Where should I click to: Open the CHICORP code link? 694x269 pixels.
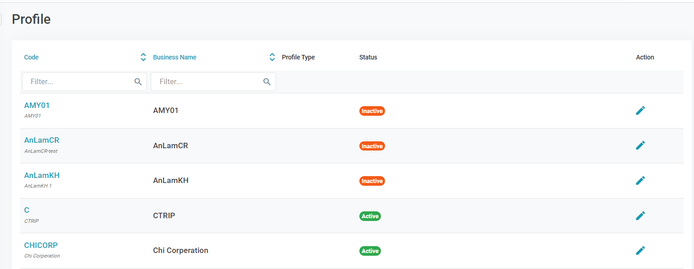41,245
